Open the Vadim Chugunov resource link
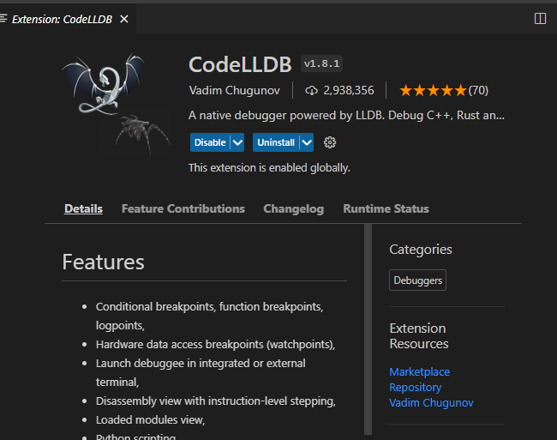Image resolution: width=557 pixels, height=440 pixels. [x=431, y=402]
